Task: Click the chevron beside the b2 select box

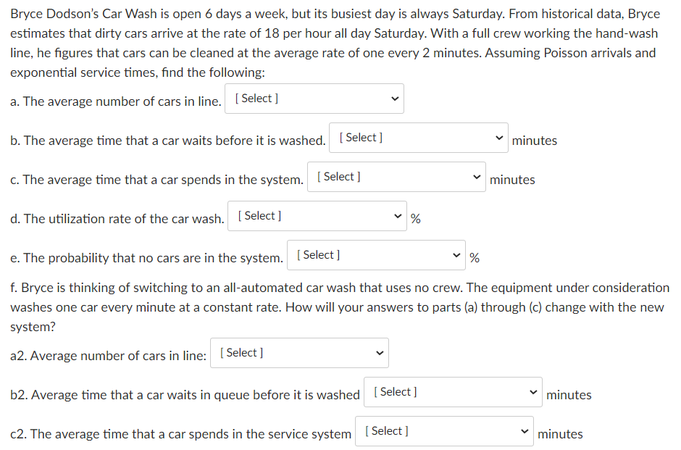Action: [533, 391]
